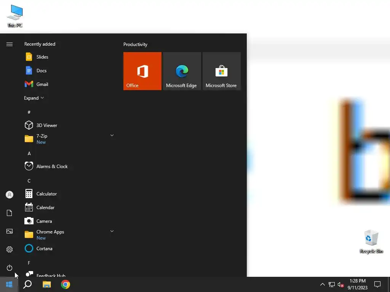Click the Productivity group title
The image size is (390, 292).
[135, 44]
